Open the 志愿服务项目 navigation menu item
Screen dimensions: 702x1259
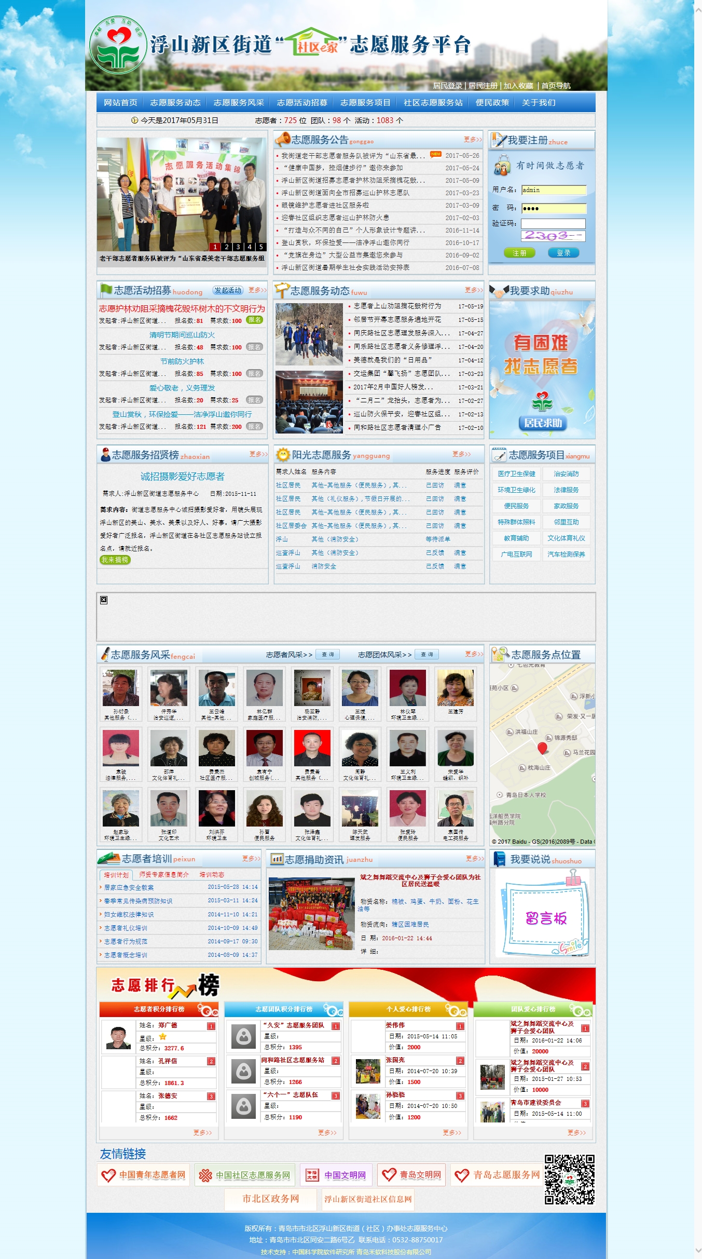[365, 103]
